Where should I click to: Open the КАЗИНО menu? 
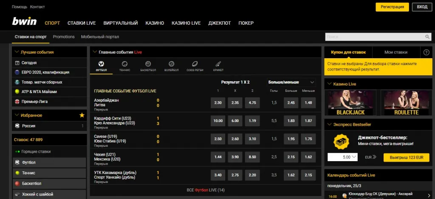click(155, 23)
